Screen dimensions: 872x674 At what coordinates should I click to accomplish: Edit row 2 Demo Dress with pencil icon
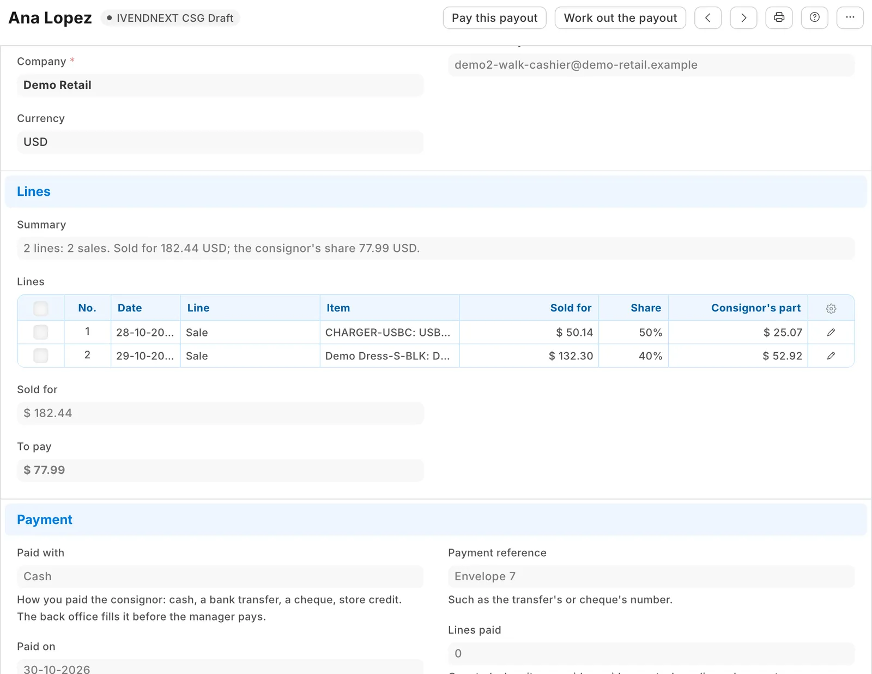tap(831, 356)
